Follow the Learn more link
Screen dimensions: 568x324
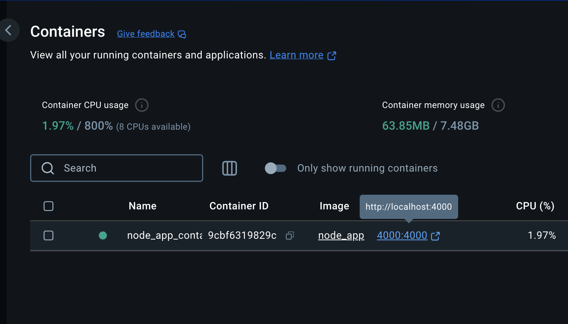point(296,55)
